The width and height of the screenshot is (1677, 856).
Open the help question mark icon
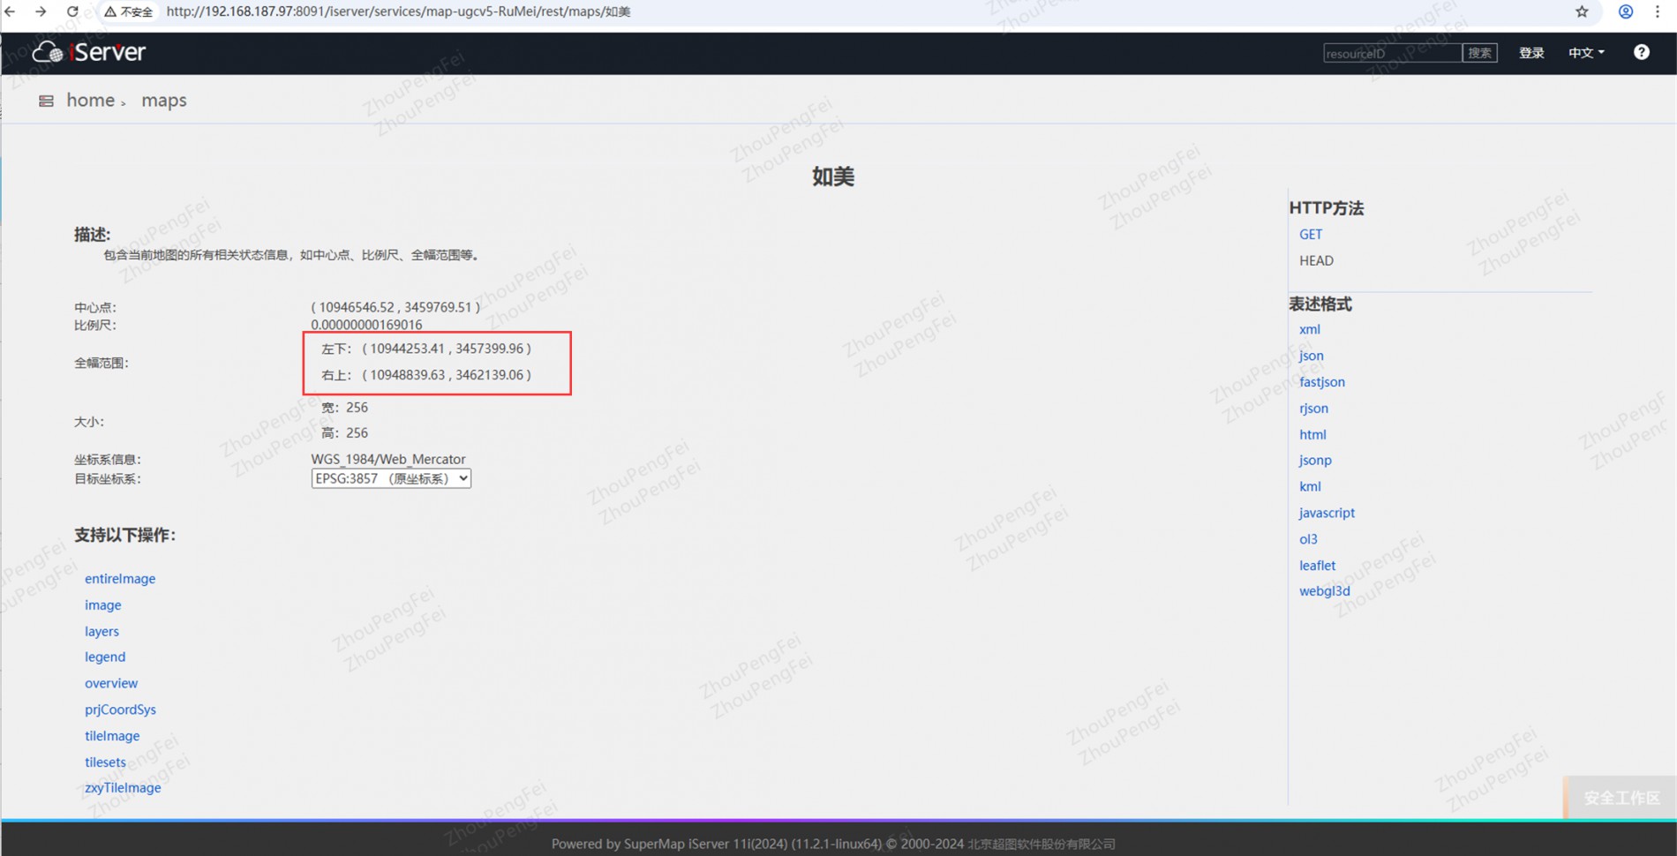pos(1641,52)
